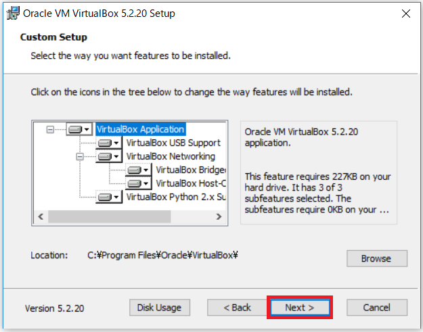The height and width of the screenshot is (332, 423).
Task: Click the VirtualBox Networking drive icon
Action: coord(108,156)
